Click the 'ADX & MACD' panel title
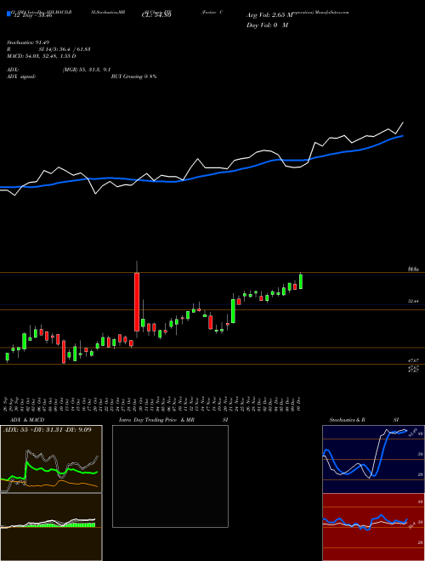This screenshot has width=425, height=561. click(27, 420)
